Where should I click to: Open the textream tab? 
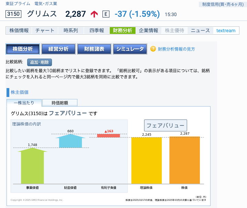(226, 30)
